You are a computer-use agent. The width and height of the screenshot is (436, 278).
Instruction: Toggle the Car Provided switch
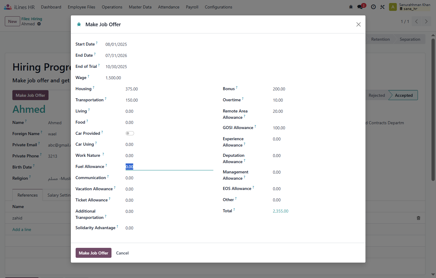tap(130, 133)
